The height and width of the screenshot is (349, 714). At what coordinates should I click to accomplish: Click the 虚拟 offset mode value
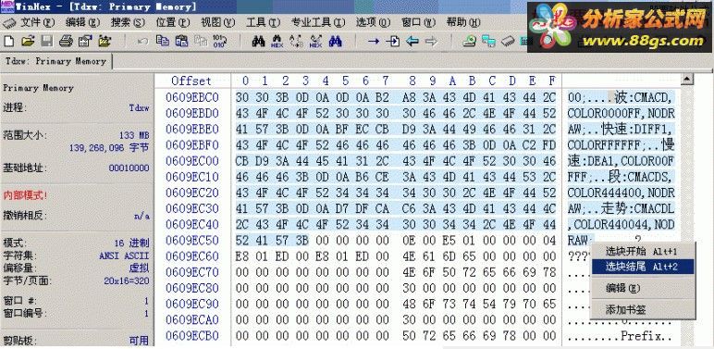click(140, 268)
